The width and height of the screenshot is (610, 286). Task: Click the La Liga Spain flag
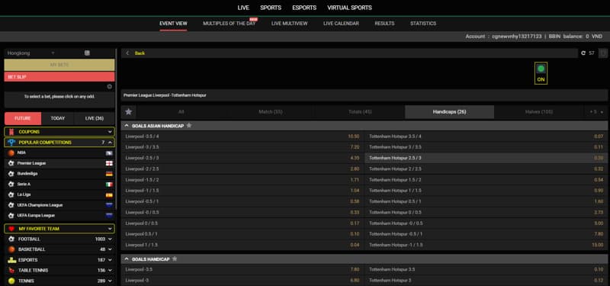109,194
